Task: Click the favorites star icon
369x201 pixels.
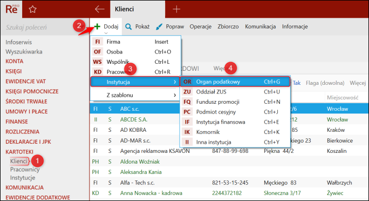Action: pyautogui.click(x=32, y=9)
